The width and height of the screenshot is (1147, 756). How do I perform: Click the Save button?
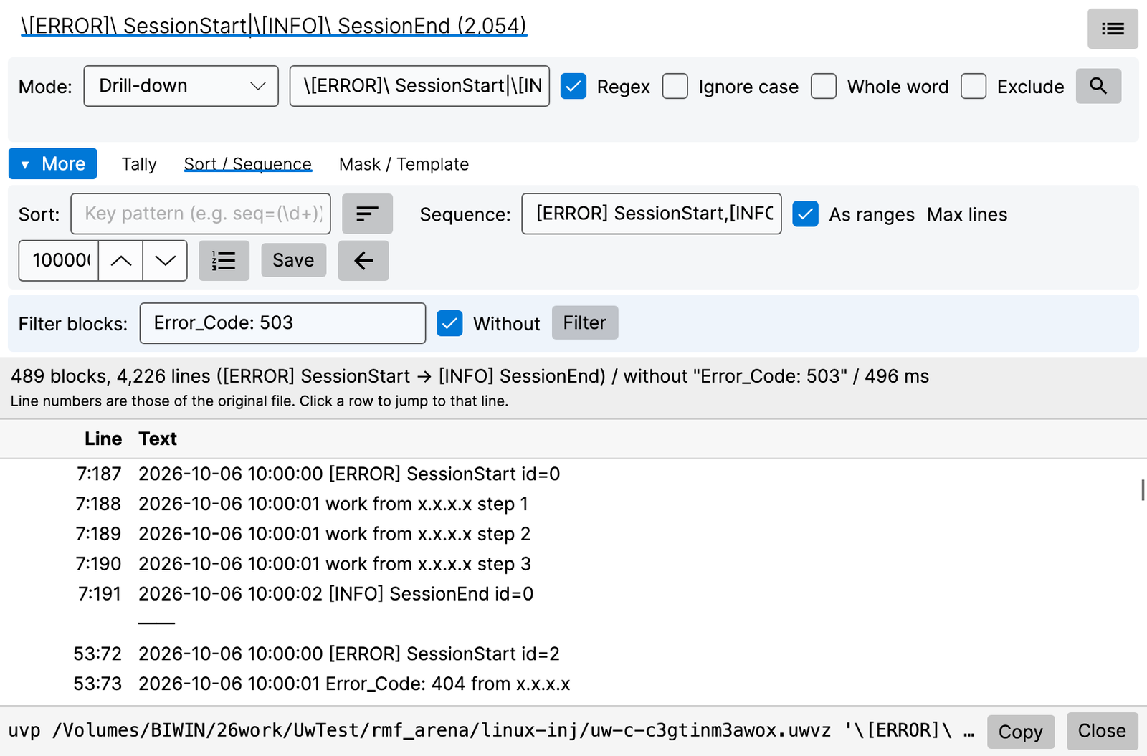click(x=293, y=260)
